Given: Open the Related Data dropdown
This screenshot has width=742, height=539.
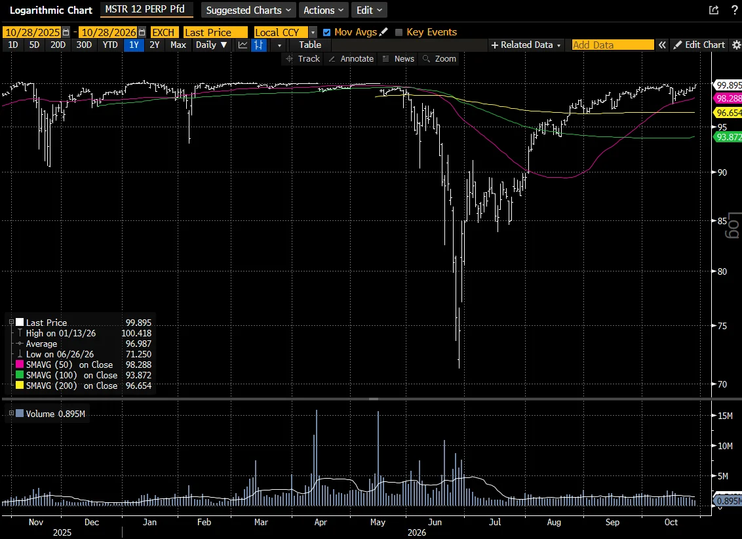Looking at the screenshot, I should click(x=526, y=45).
